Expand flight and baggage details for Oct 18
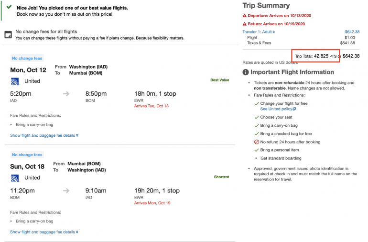368x242 pixels. pos(44,232)
